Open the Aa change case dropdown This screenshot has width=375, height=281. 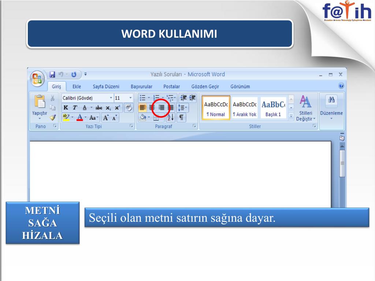coord(94,117)
